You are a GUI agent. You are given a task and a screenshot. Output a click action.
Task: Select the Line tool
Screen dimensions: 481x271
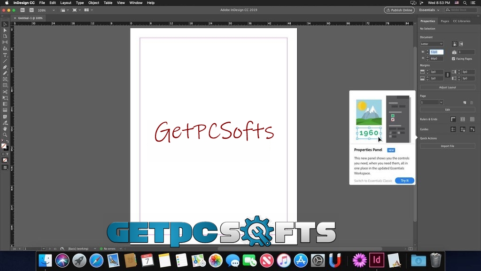pos(5,61)
